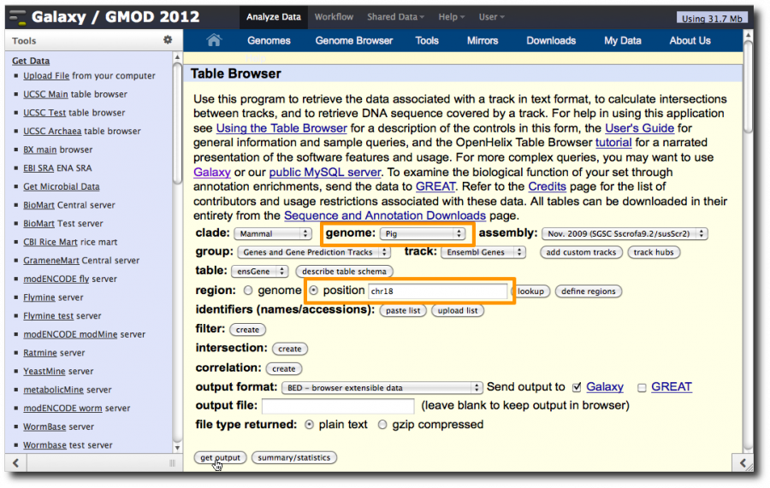
Task: Click paste list button
Action: point(403,310)
